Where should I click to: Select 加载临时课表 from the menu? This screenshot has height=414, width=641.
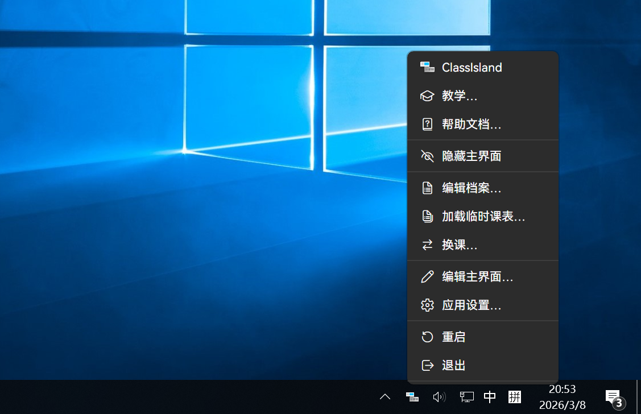pos(483,216)
